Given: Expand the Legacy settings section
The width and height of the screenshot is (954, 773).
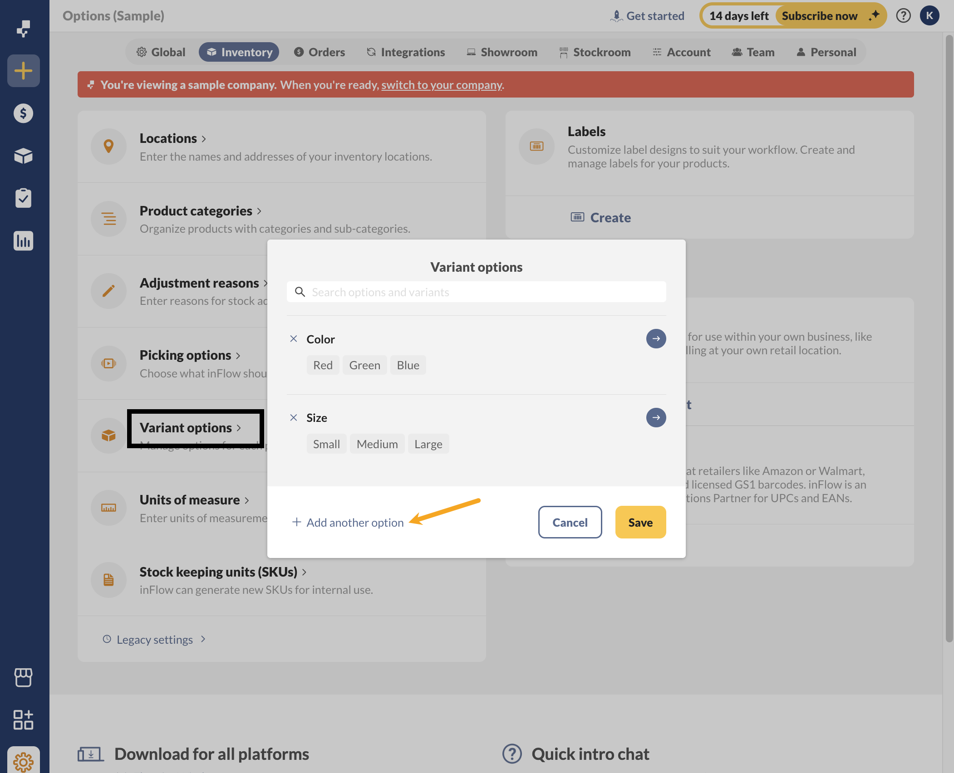Looking at the screenshot, I should (x=154, y=639).
